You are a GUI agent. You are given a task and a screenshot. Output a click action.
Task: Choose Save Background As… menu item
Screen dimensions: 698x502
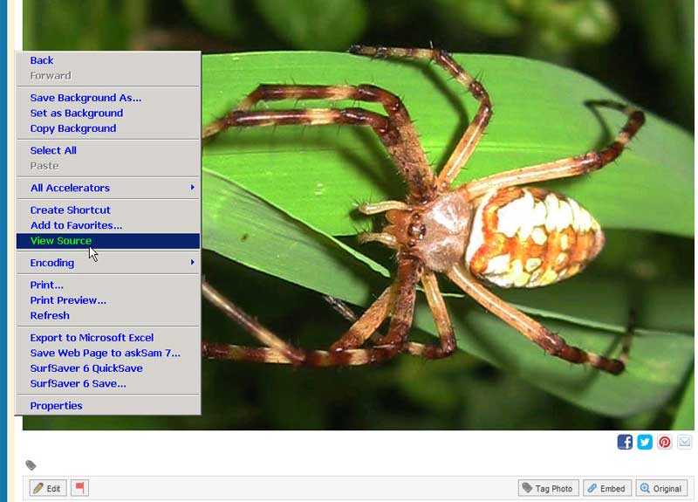click(x=86, y=98)
